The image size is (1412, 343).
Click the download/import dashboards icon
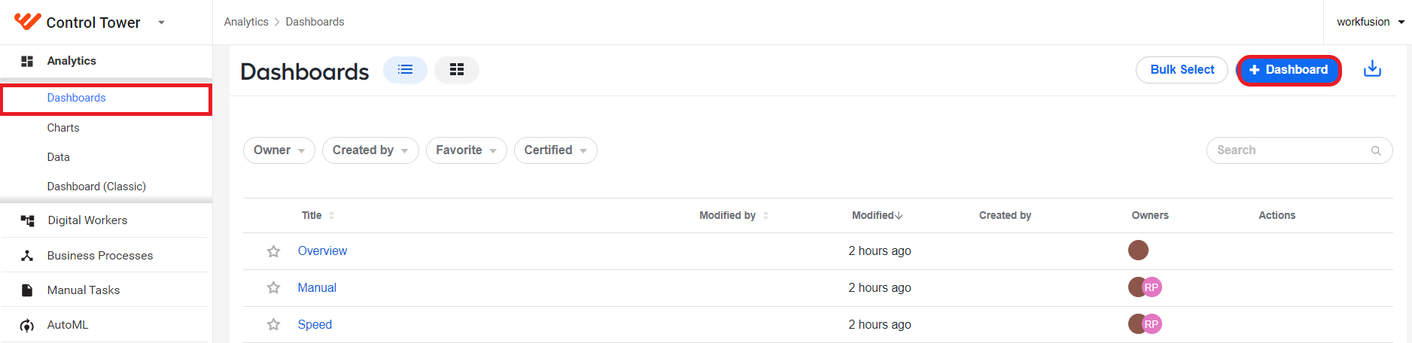[x=1372, y=69]
